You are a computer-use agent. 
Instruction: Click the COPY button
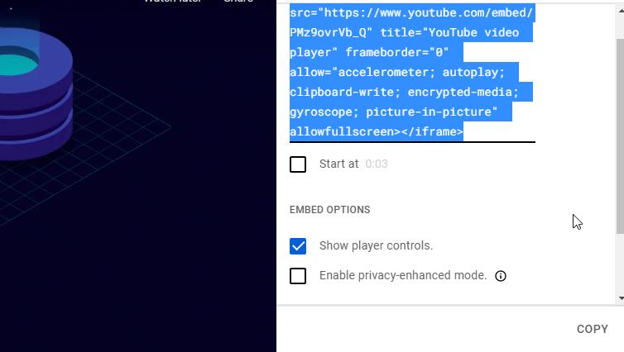coord(593,329)
